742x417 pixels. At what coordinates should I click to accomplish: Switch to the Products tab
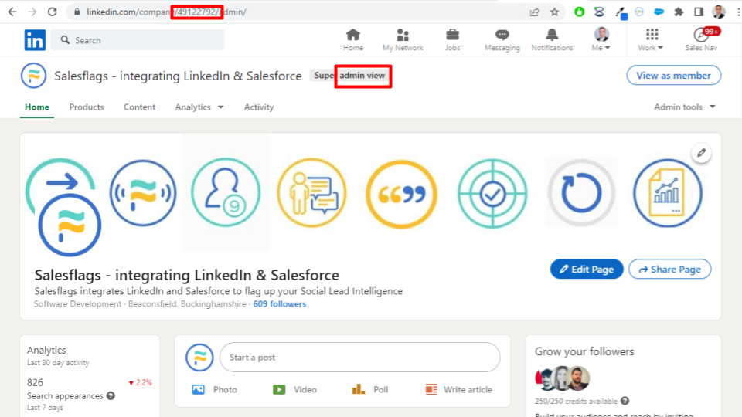click(x=87, y=107)
